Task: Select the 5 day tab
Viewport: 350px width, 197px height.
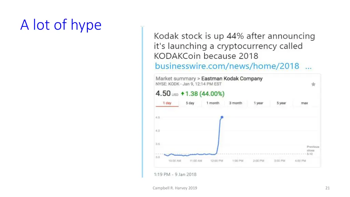Action: pos(190,103)
